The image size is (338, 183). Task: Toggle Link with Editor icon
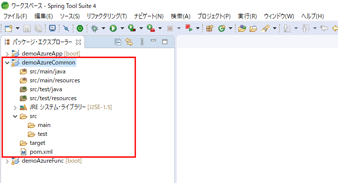[129, 42]
